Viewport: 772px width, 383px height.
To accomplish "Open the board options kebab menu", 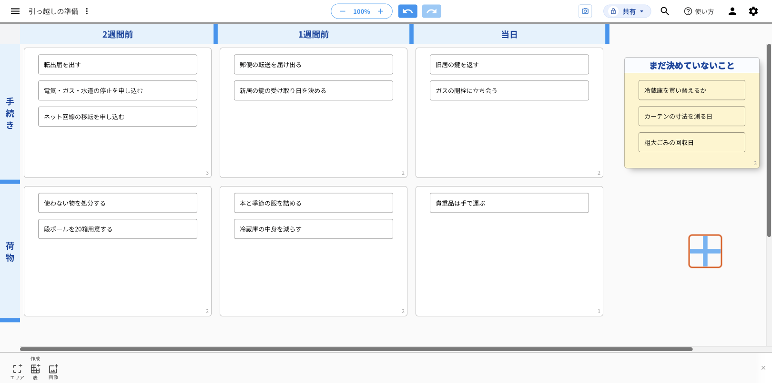I will click(x=87, y=11).
